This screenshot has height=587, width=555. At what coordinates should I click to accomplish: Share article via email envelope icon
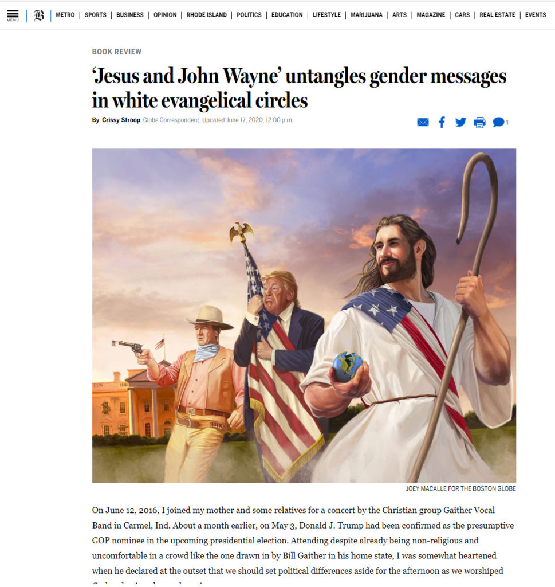coord(423,123)
